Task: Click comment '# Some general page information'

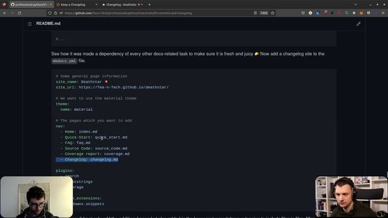Action: click(92, 76)
